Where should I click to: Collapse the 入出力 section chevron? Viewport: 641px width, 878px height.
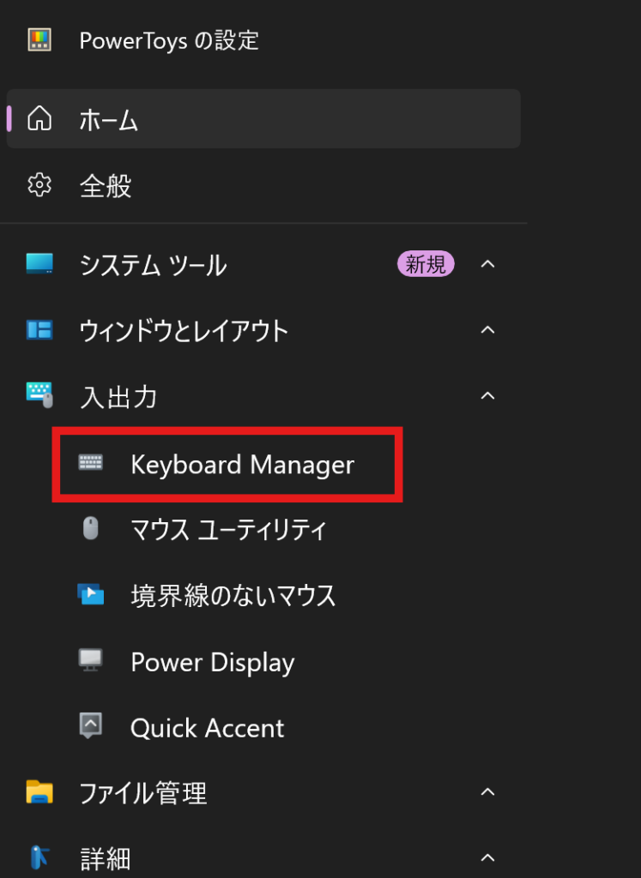coord(488,395)
